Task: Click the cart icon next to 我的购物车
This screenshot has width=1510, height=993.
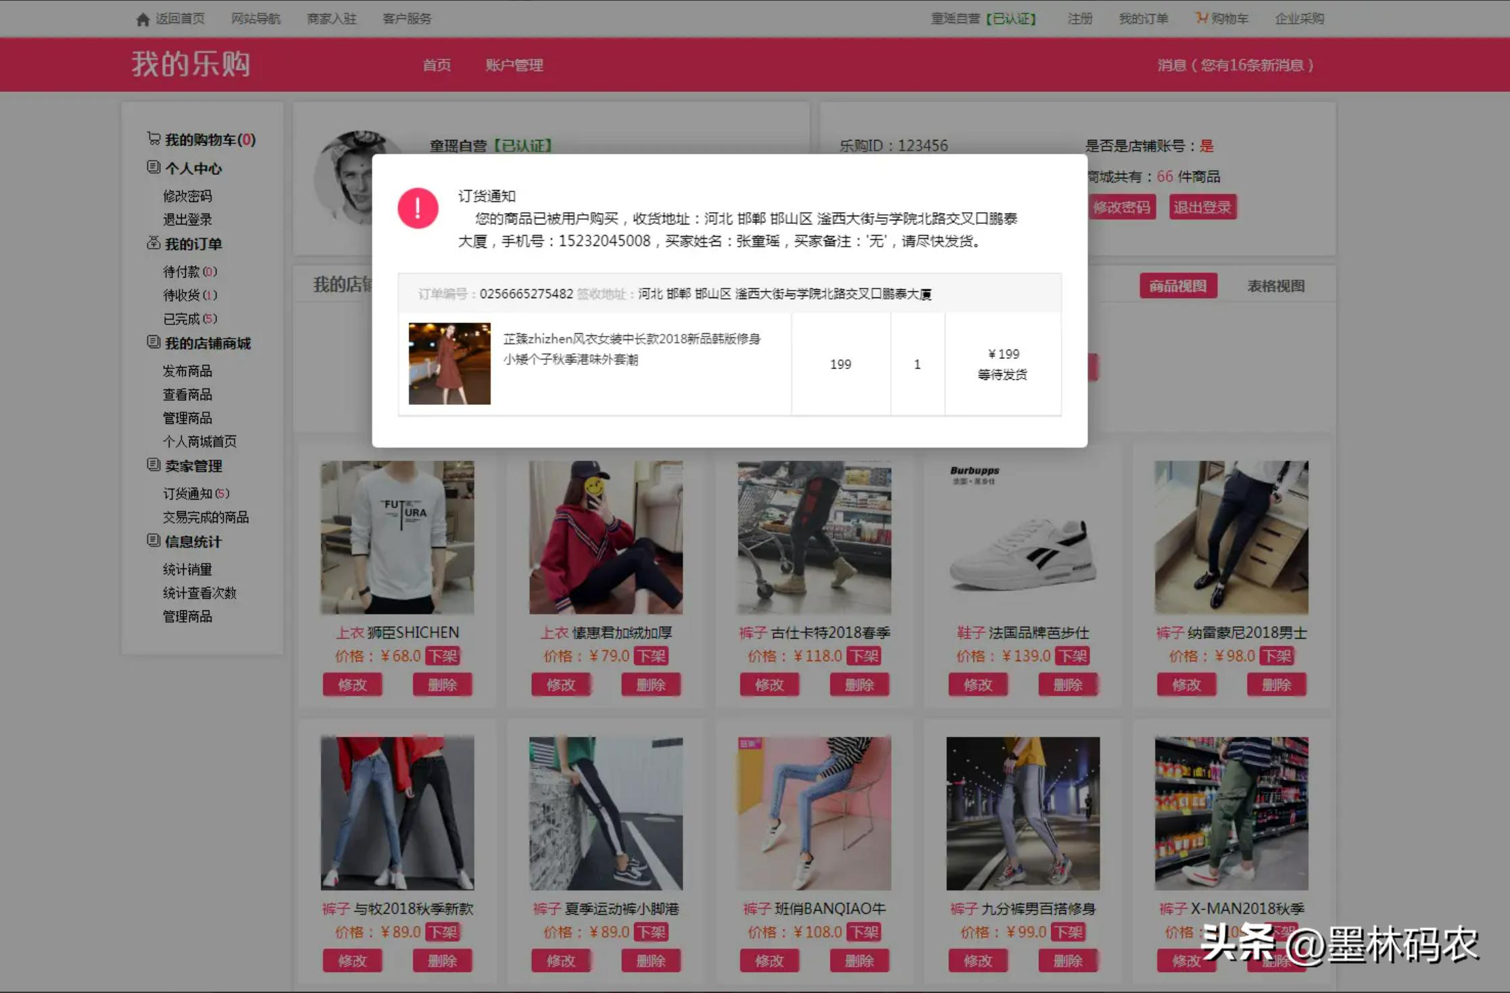Action: pyautogui.click(x=153, y=139)
